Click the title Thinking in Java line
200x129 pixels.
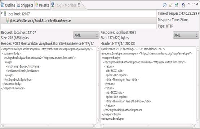point(122,80)
